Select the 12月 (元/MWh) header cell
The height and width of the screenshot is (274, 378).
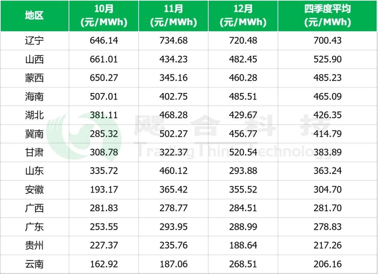click(243, 16)
